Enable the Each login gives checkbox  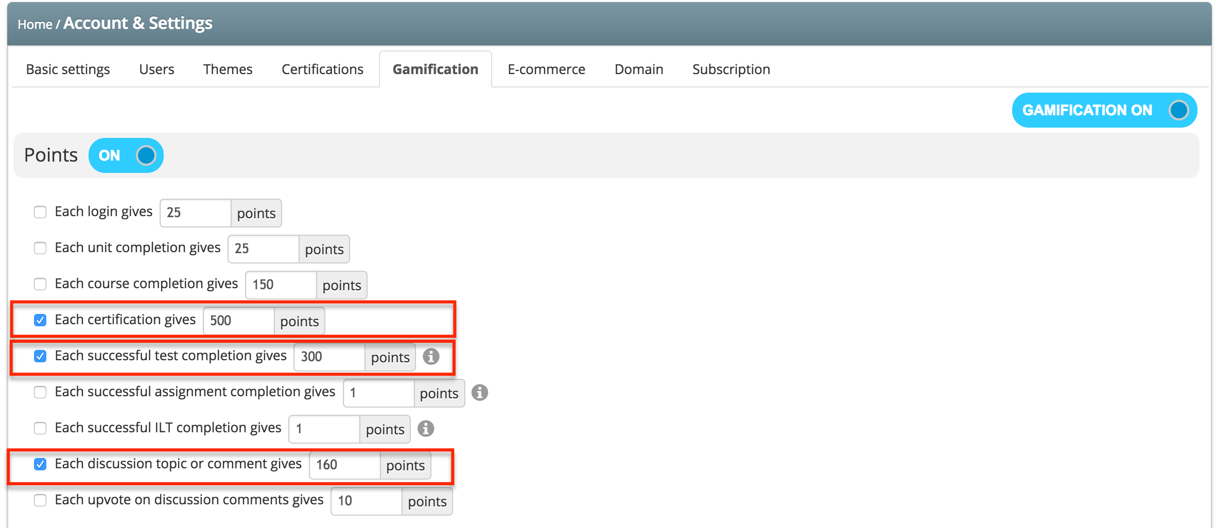tap(40, 212)
